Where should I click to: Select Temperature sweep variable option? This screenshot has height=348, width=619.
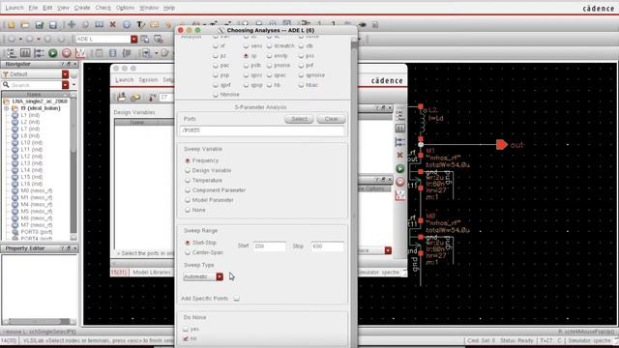(188, 181)
